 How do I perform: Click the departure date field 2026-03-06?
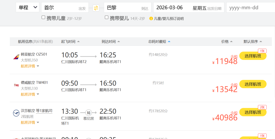[x=189, y=7]
